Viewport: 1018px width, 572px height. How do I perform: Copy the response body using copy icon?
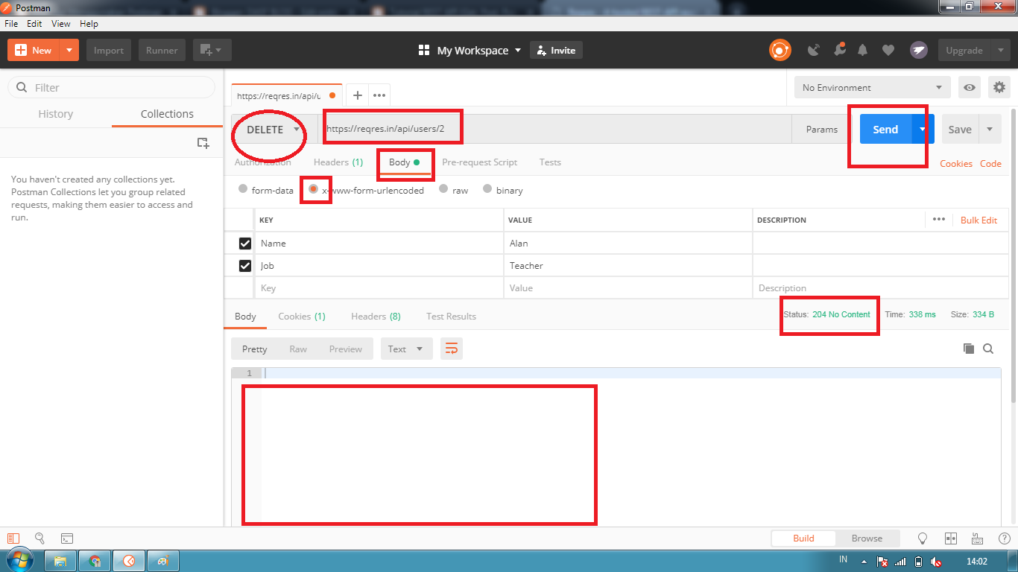coord(970,348)
